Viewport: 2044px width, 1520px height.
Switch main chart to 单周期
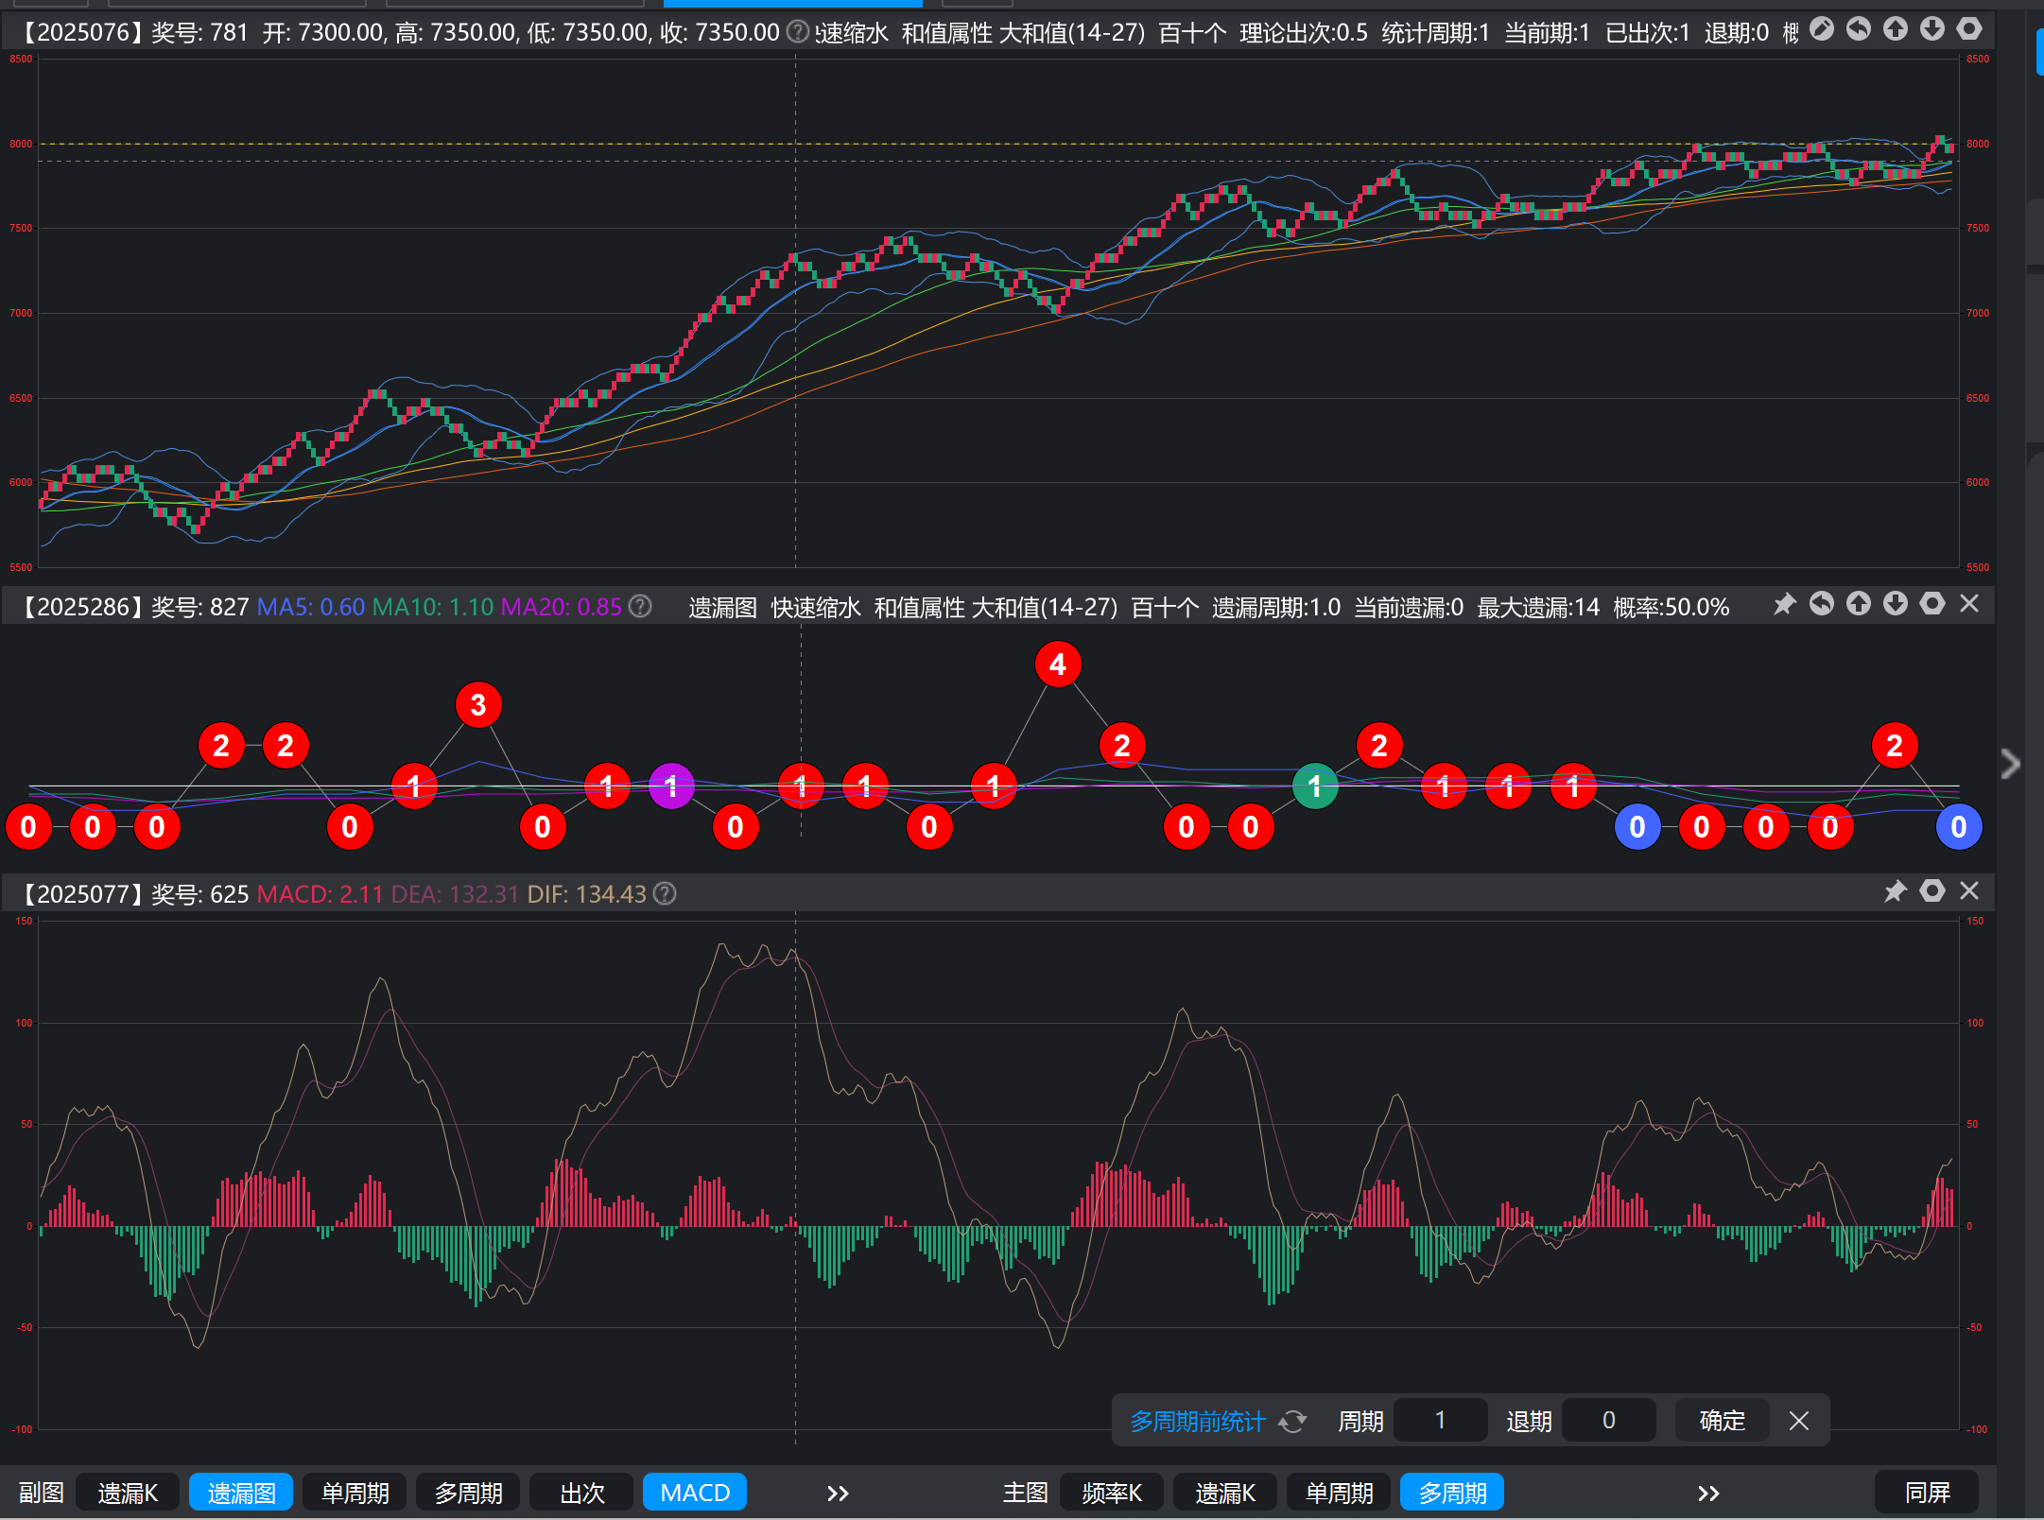click(x=1339, y=1493)
